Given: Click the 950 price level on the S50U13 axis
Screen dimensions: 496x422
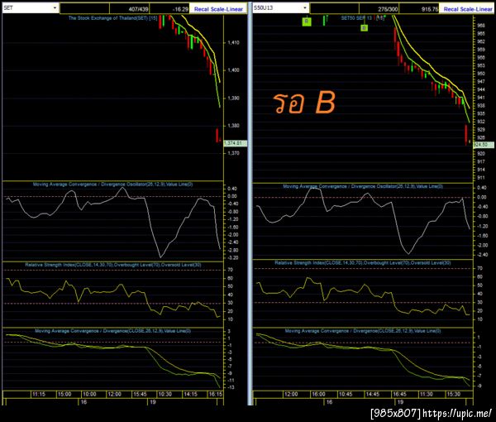Looking at the screenshot, I should 481,74.
